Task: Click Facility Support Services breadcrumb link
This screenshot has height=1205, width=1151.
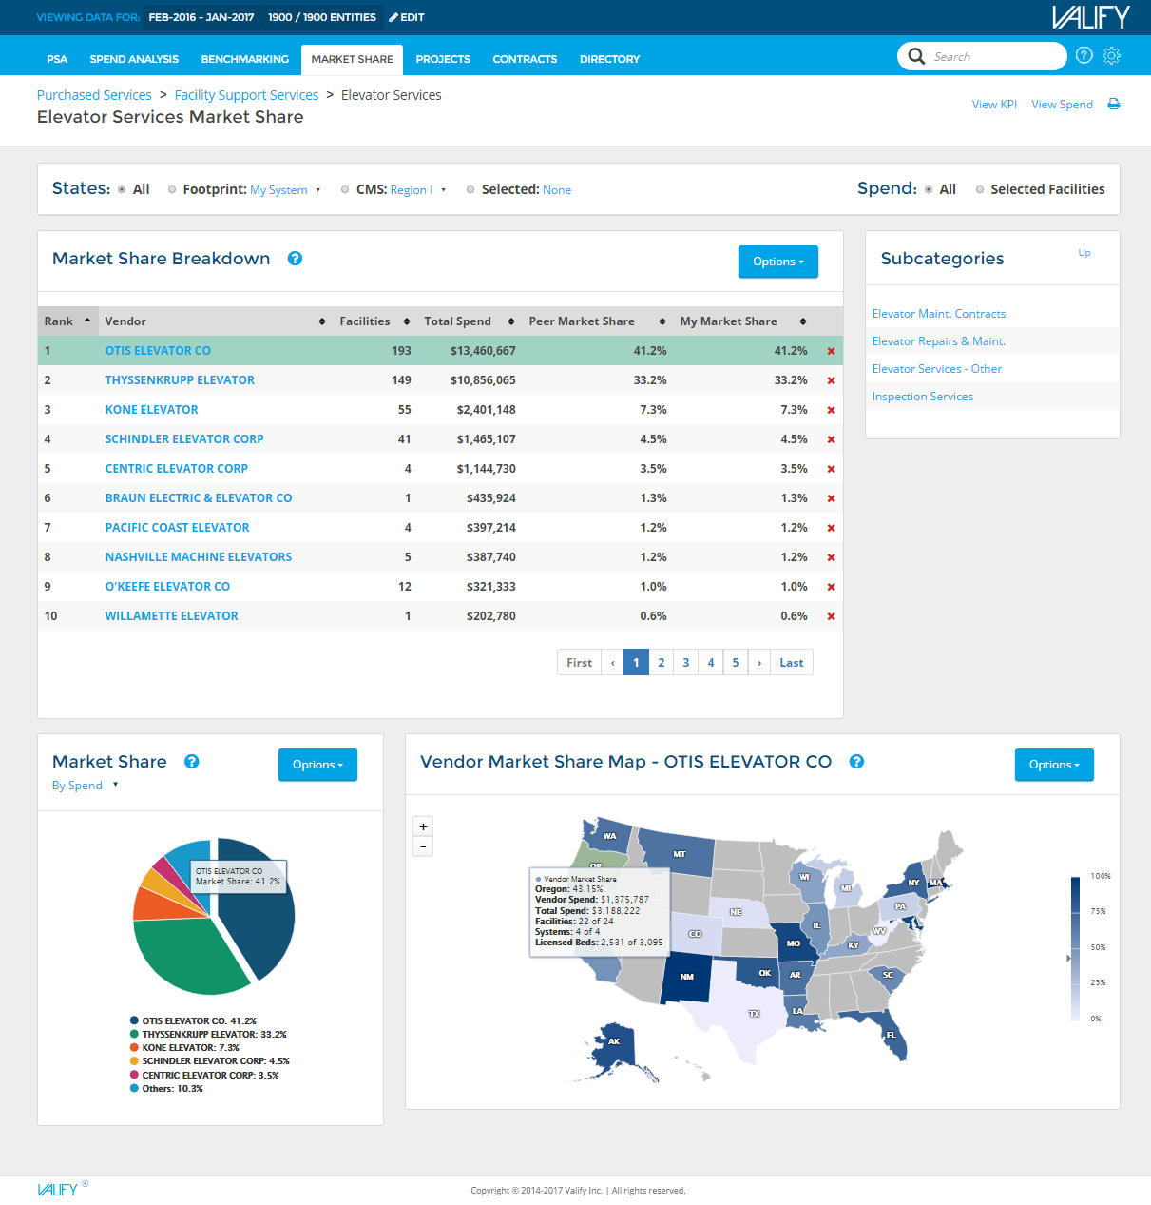Action: 246,95
